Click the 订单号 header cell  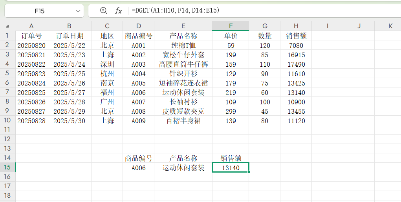pyautogui.click(x=31, y=36)
